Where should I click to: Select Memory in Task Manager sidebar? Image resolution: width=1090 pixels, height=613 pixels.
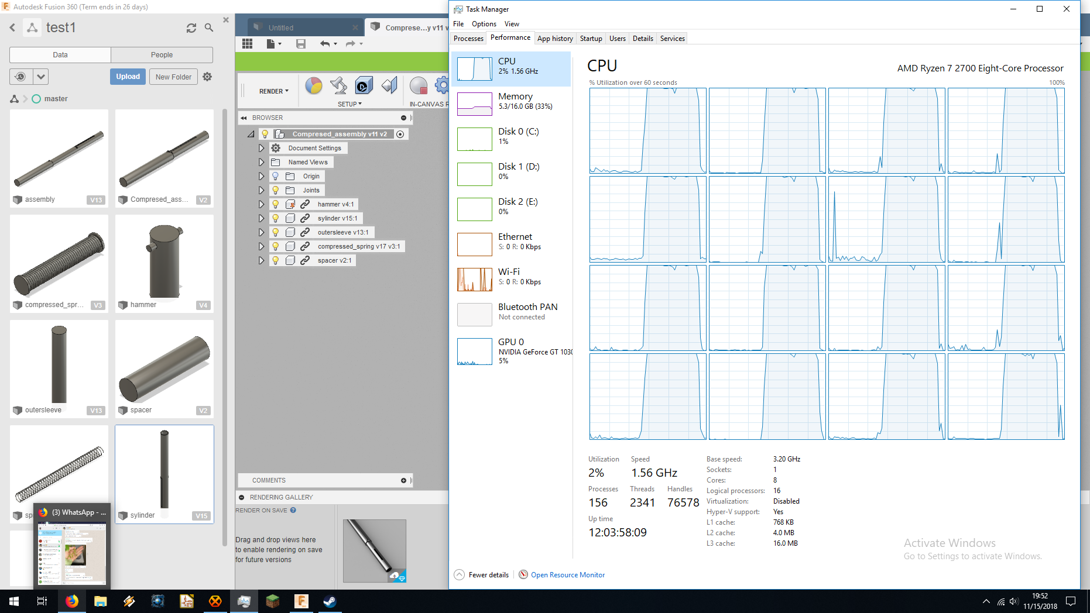[x=510, y=104]
